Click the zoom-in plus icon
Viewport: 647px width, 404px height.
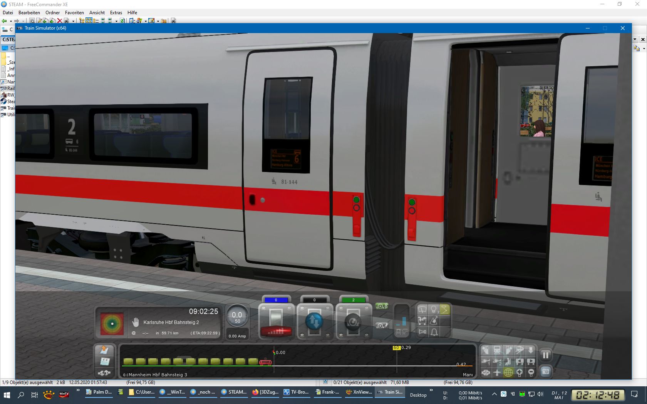[x=520, y=372]
